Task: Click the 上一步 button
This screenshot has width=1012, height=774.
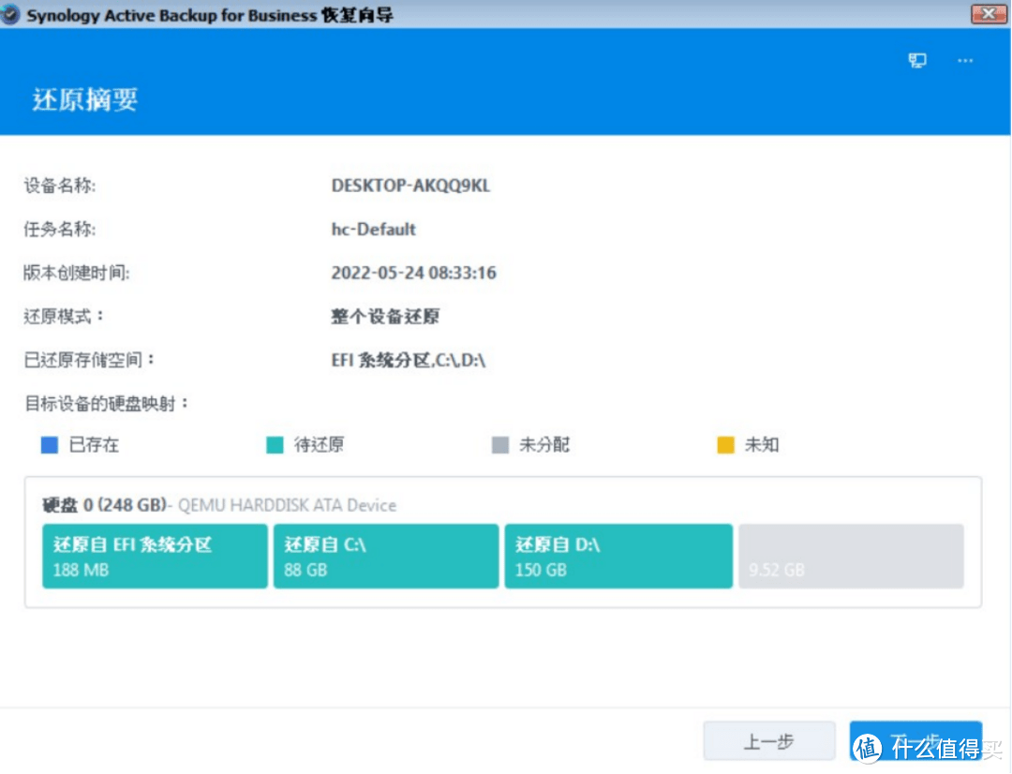Action: tap(768, 739)
